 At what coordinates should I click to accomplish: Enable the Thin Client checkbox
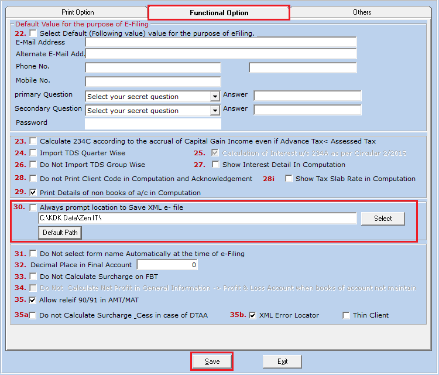tap(347, 315)
